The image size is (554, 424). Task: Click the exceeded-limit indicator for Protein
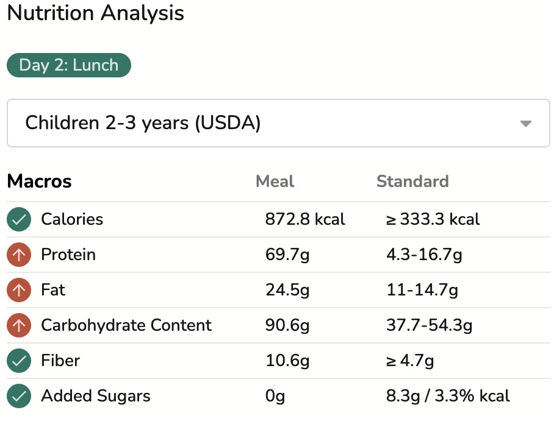(19, 255)
